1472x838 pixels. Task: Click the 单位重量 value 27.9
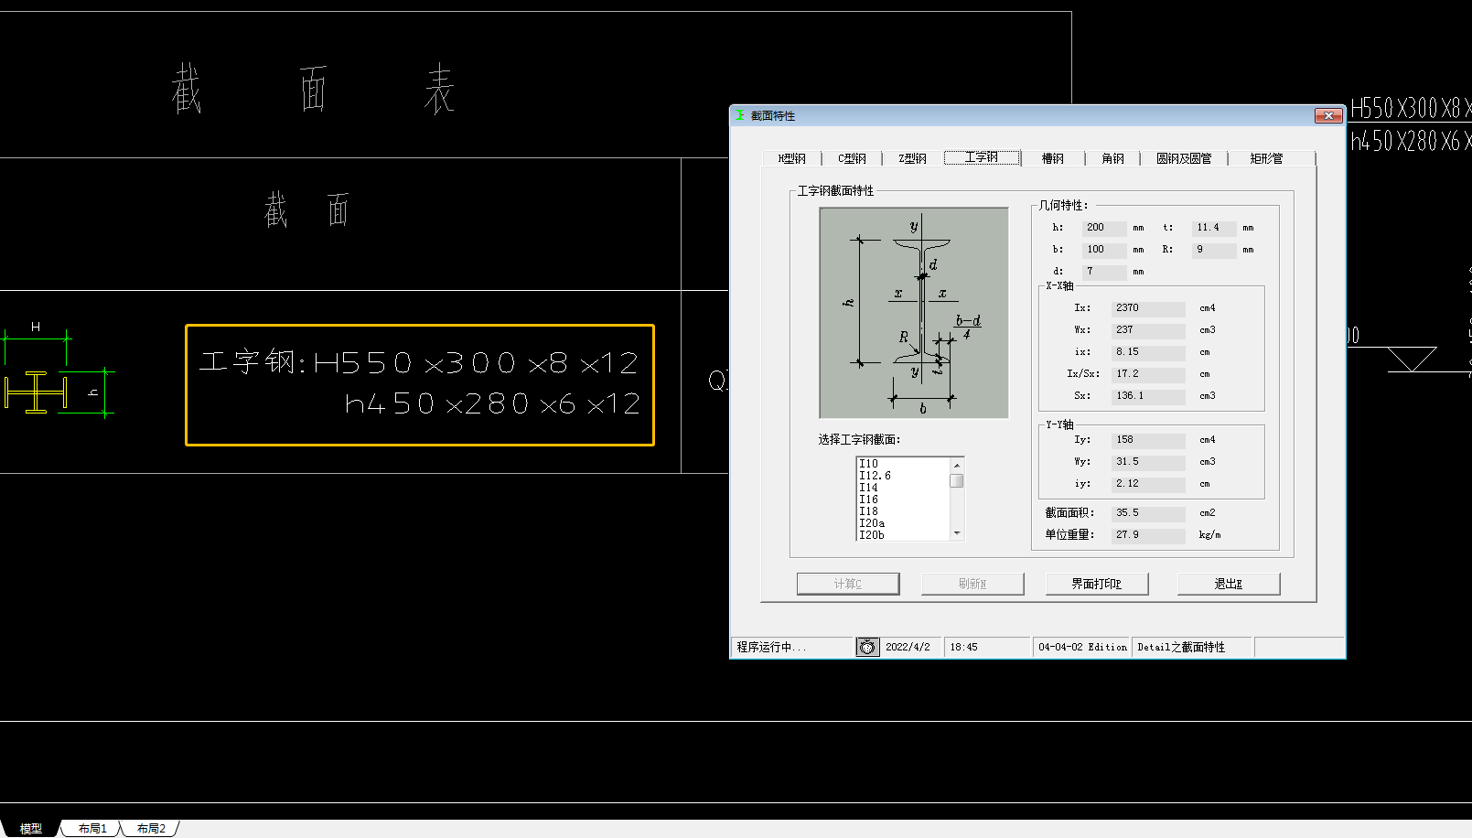[1148, 535]
